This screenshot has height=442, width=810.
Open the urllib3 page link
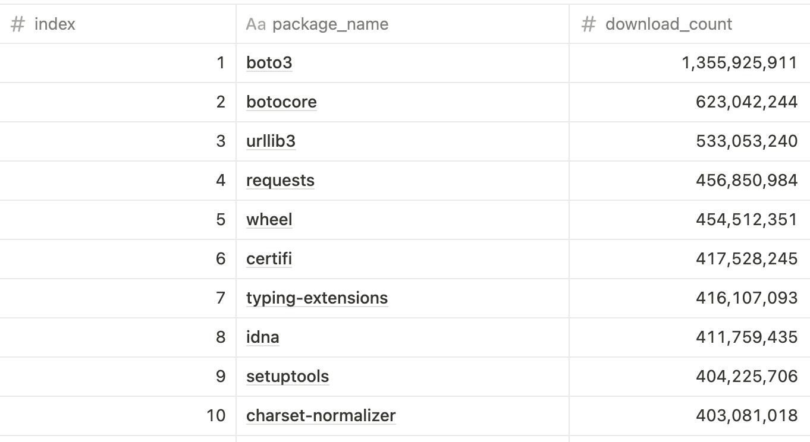pos(271,141)
